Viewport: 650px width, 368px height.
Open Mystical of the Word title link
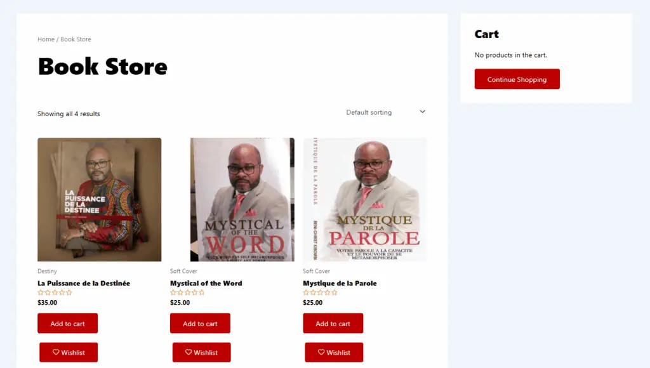pyautogui.click(x=206, y=284)
